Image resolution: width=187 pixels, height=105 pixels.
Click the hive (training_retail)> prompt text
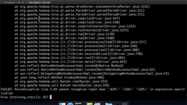(x=21, y=97)
